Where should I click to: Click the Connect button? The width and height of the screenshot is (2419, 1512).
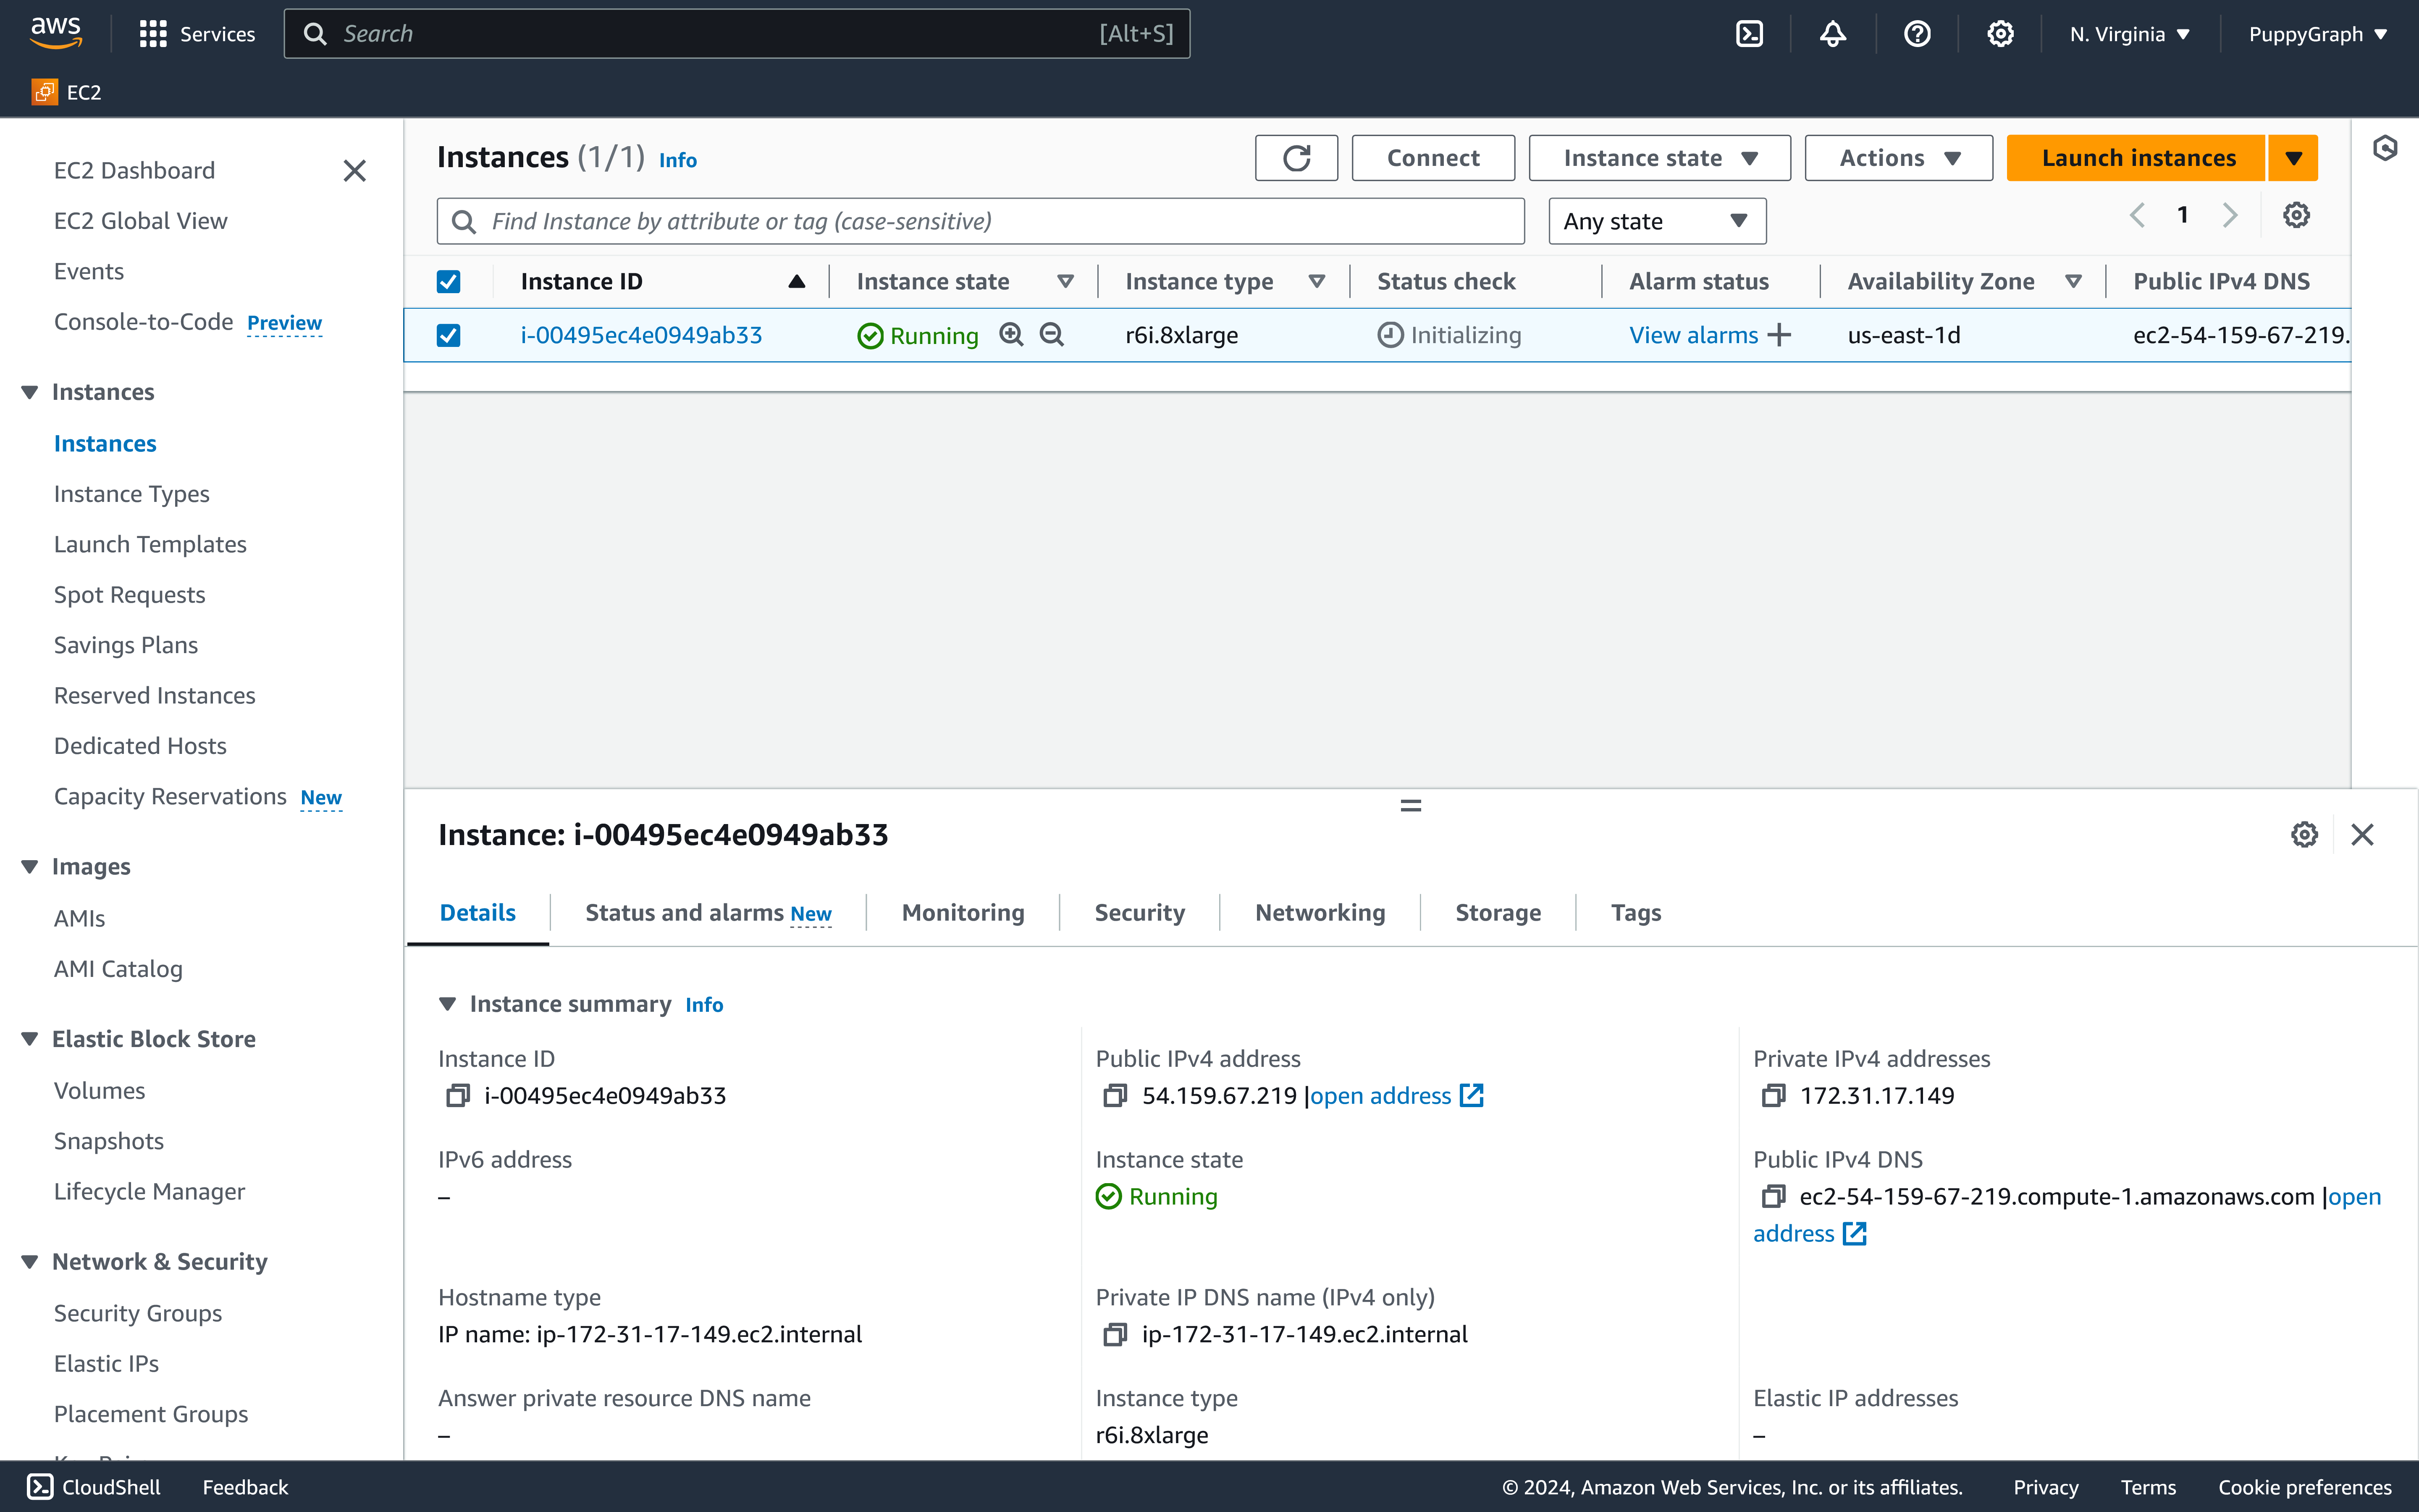pyautogui.click(x=1433, y=158)
